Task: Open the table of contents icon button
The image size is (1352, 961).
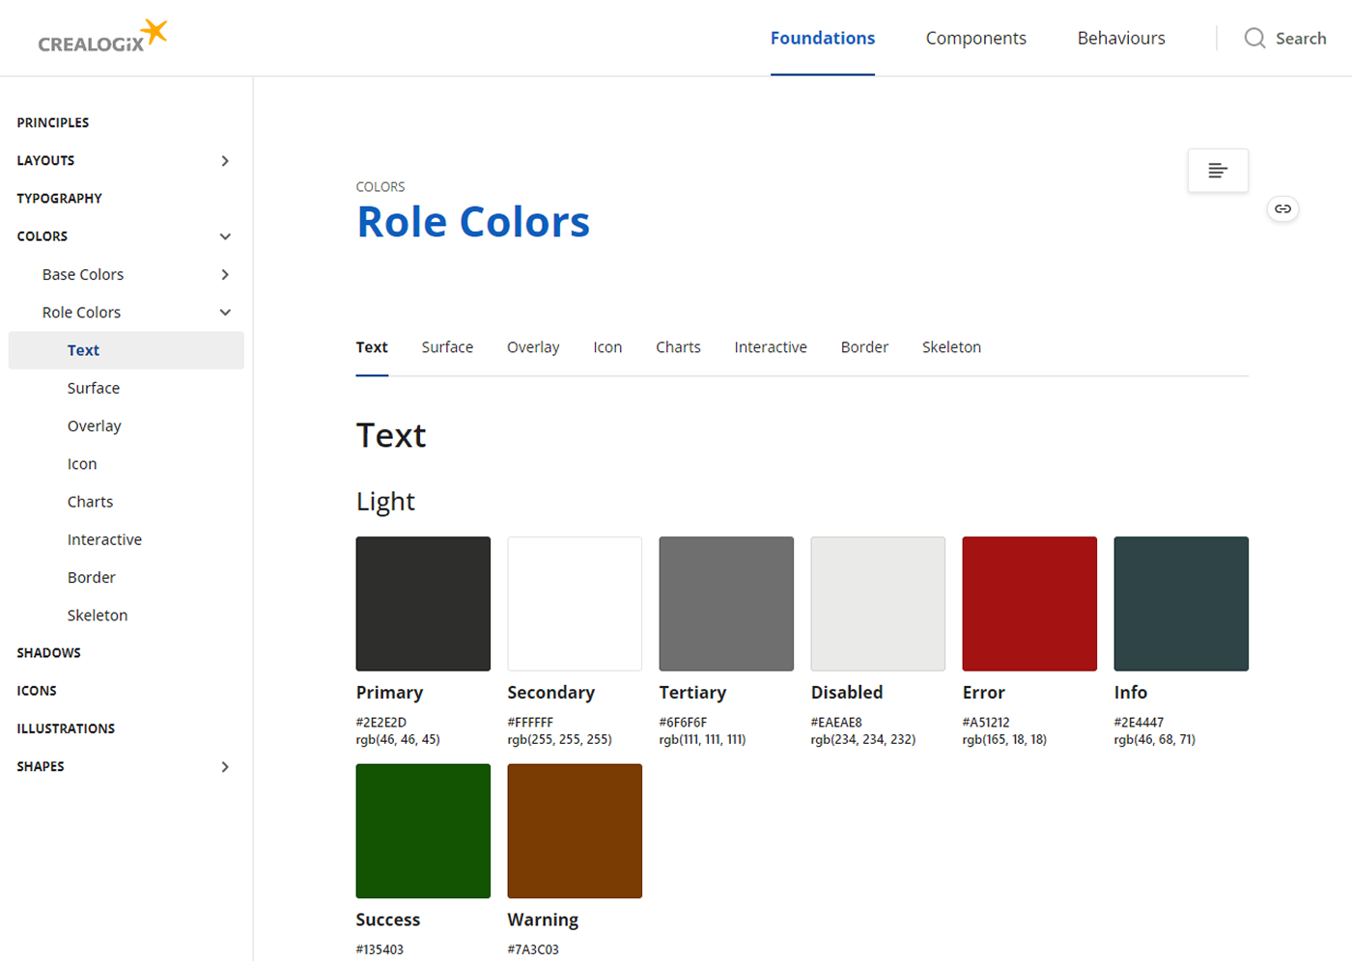Action: [x=1218, y=171]
